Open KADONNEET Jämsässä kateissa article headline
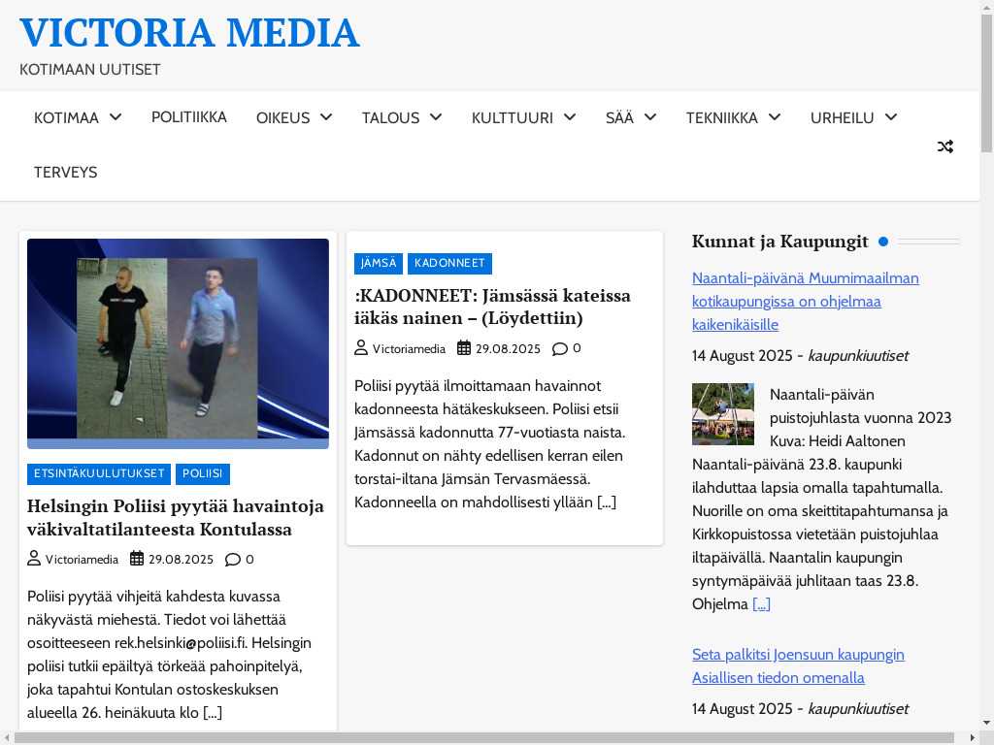994x745 pixels. (x=492, y=307)
